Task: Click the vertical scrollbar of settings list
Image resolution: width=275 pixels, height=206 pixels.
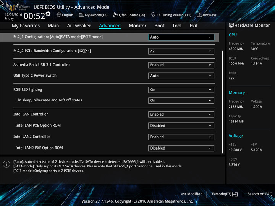Action: 222,102
